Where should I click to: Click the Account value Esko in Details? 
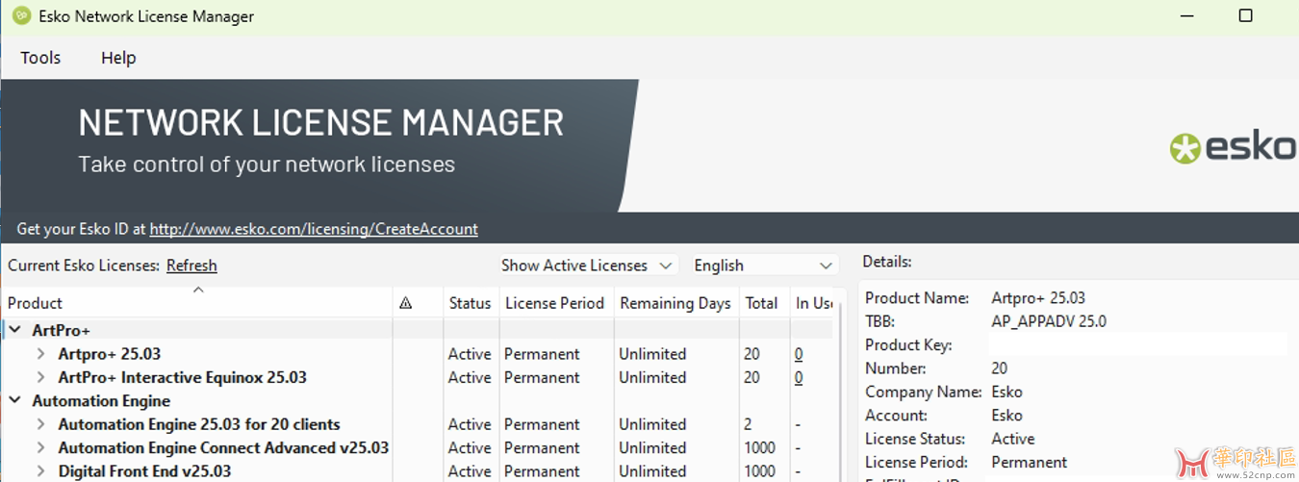[1006, 416]
